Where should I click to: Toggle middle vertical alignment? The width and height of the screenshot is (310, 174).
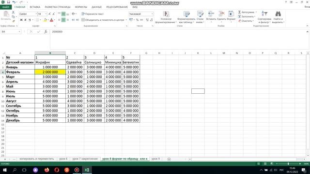[x=63, y=14]
